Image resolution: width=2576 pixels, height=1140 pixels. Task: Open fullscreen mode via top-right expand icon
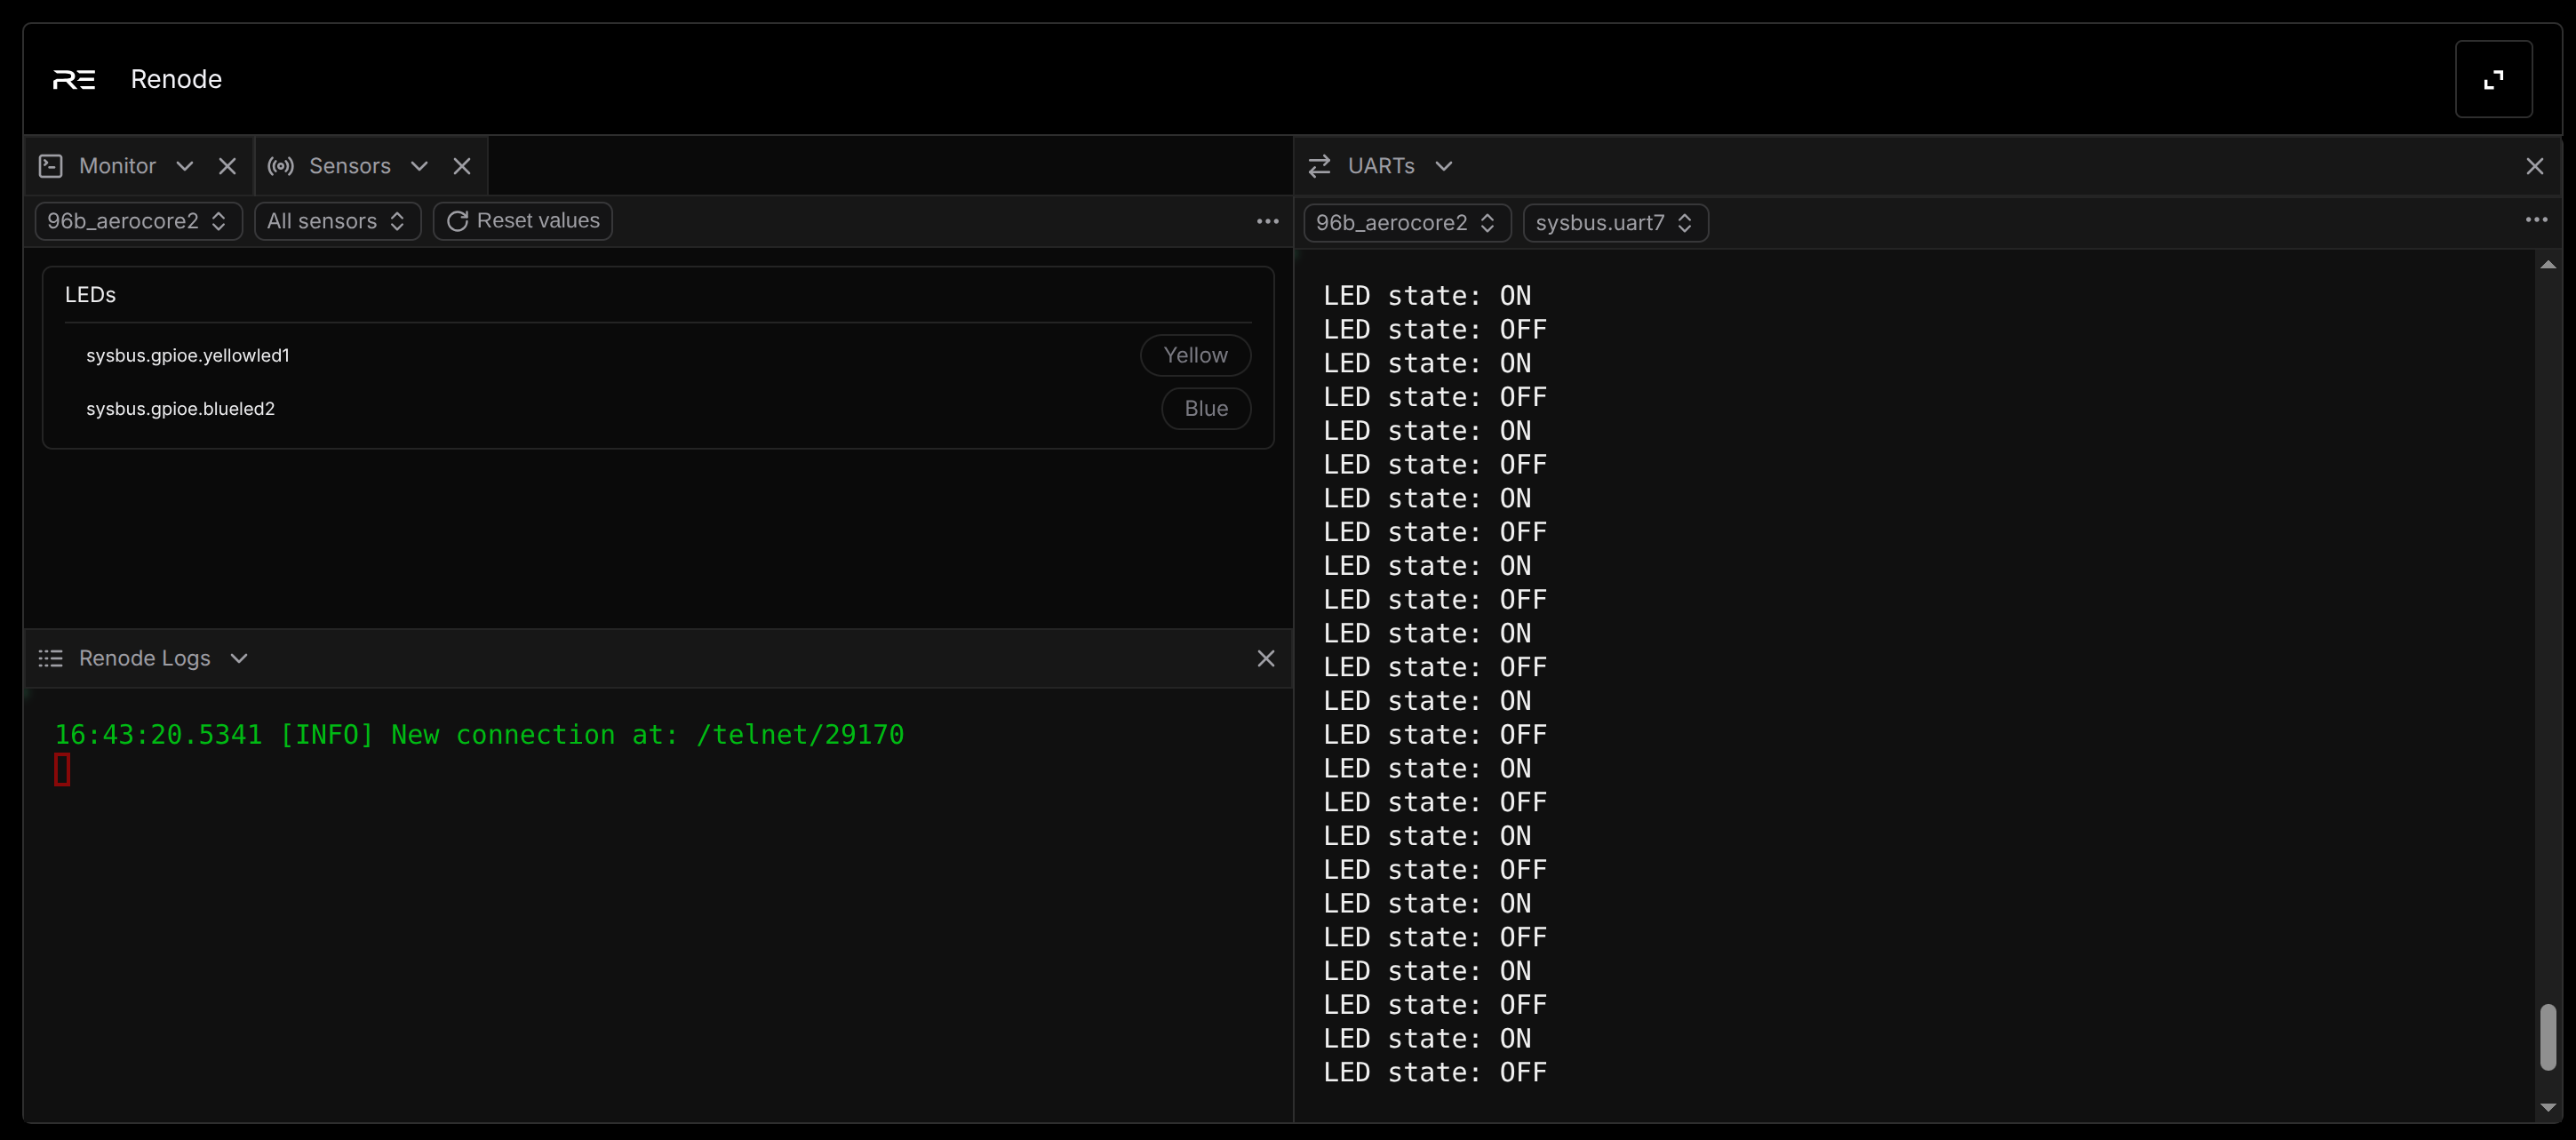(2494, 79)
